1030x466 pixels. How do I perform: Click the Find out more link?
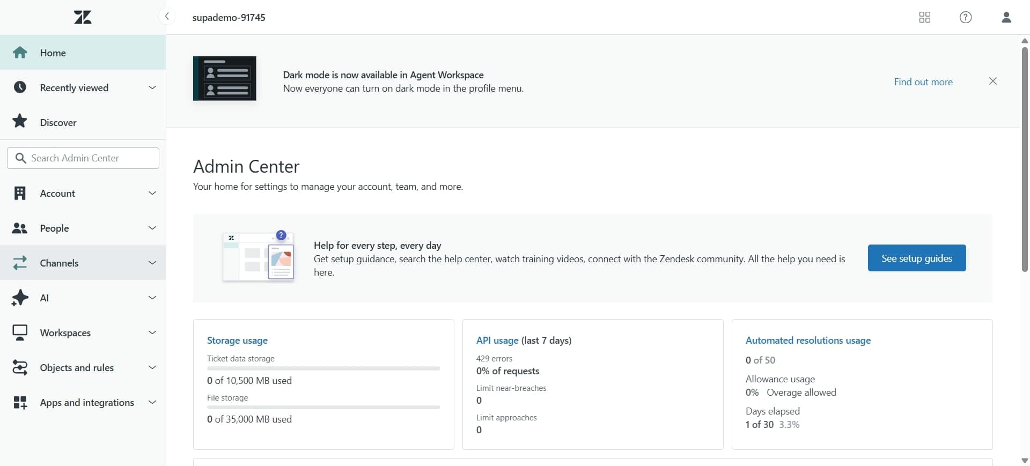[x=923, y=82]
